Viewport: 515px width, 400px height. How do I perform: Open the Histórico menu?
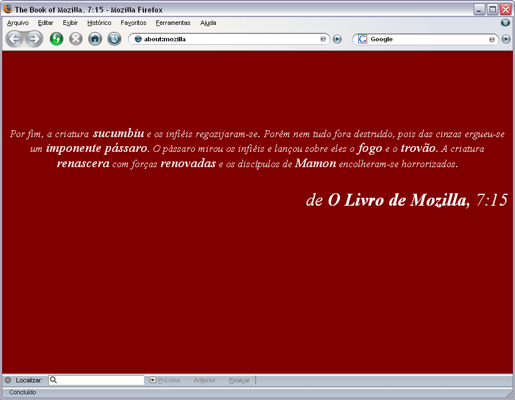[99, 23]
